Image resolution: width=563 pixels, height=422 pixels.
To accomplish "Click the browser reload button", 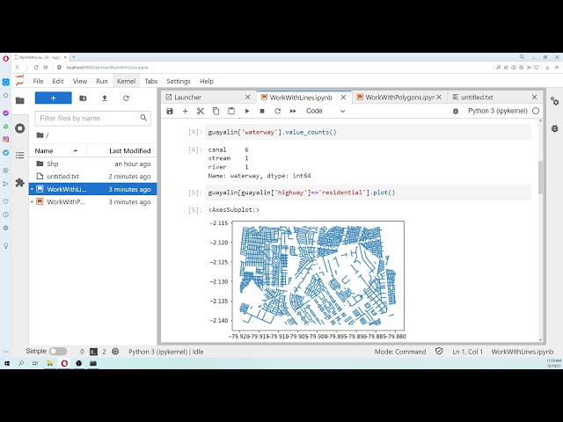I will pos(36,68).
